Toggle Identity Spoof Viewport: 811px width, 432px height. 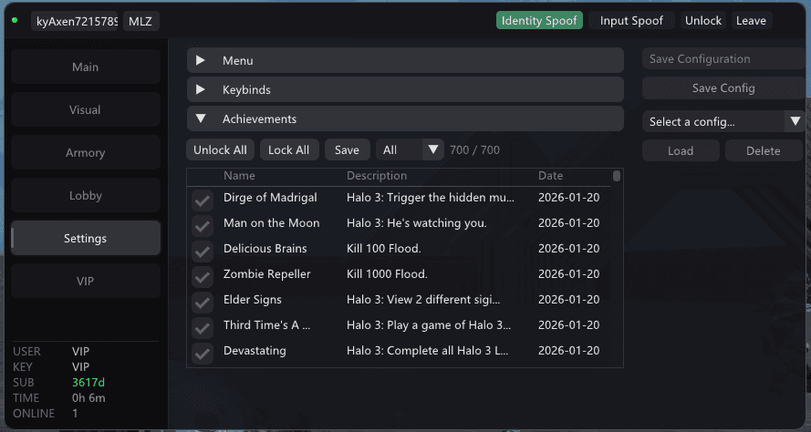539,21
